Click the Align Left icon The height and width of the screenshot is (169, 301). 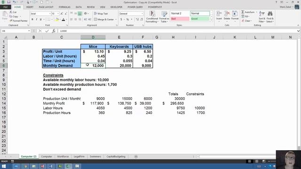71,19
